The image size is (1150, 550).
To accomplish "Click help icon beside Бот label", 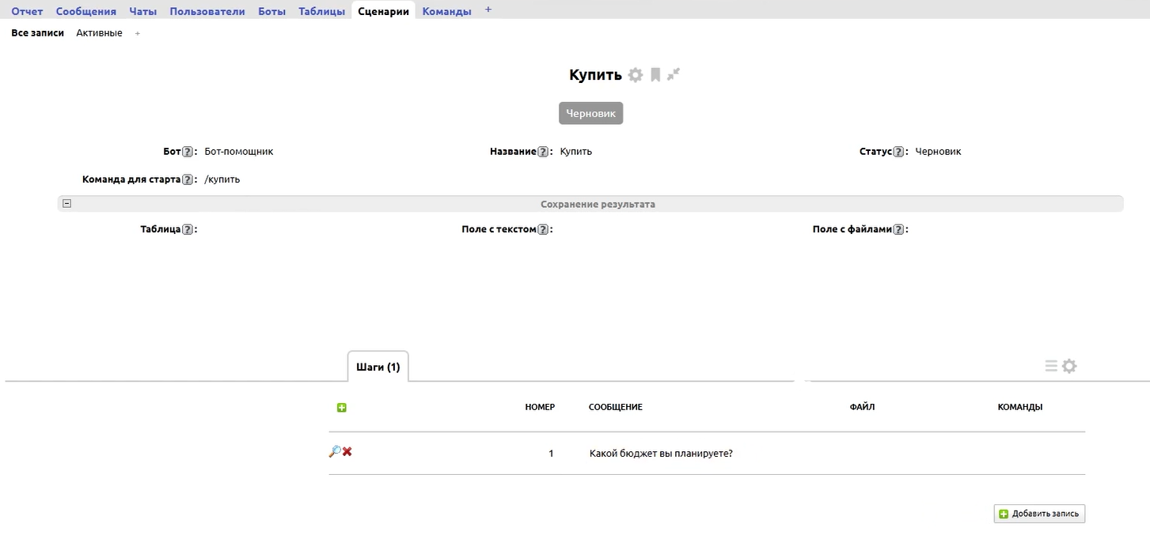I will click(188, 152).
